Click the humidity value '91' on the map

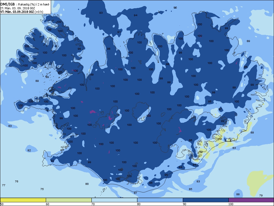point(119,32)
